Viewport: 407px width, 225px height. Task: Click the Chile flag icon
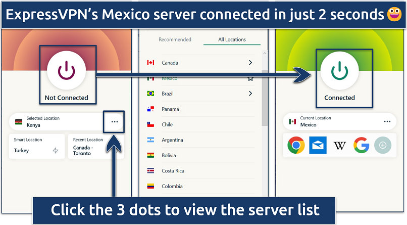click(150, 124)
